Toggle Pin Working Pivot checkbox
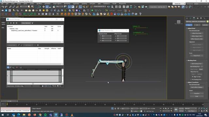This screenshot has height=117, width=209. click(x=191, y=79)
